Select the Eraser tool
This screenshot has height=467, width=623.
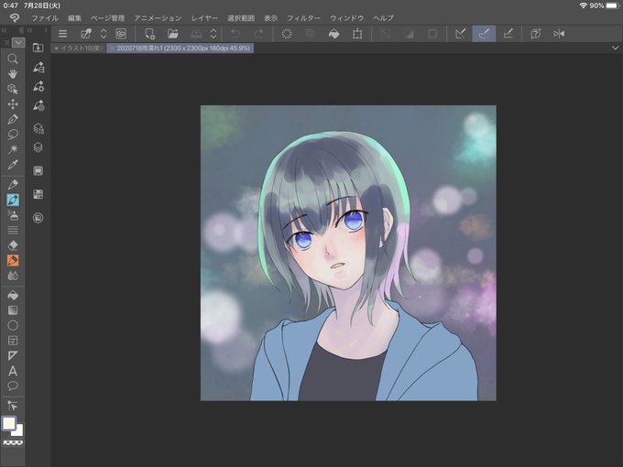click(13, 245)
